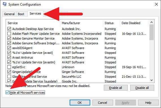Click the System Configuration title bar icon

click(x=5, y=4)
